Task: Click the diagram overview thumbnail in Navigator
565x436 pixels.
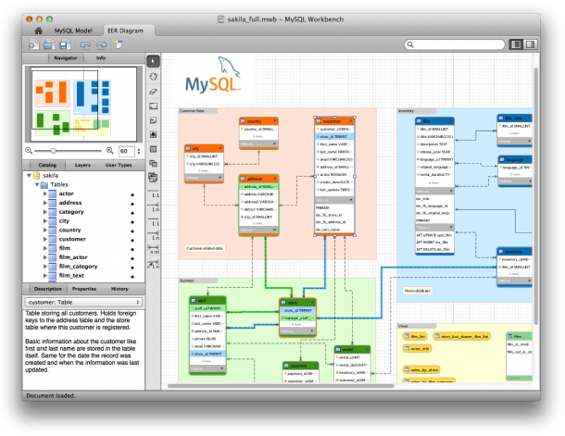Action: 83,104
